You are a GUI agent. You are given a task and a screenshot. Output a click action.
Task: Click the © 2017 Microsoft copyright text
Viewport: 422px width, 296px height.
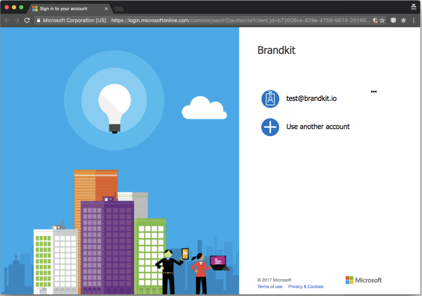tap(274, 280)
